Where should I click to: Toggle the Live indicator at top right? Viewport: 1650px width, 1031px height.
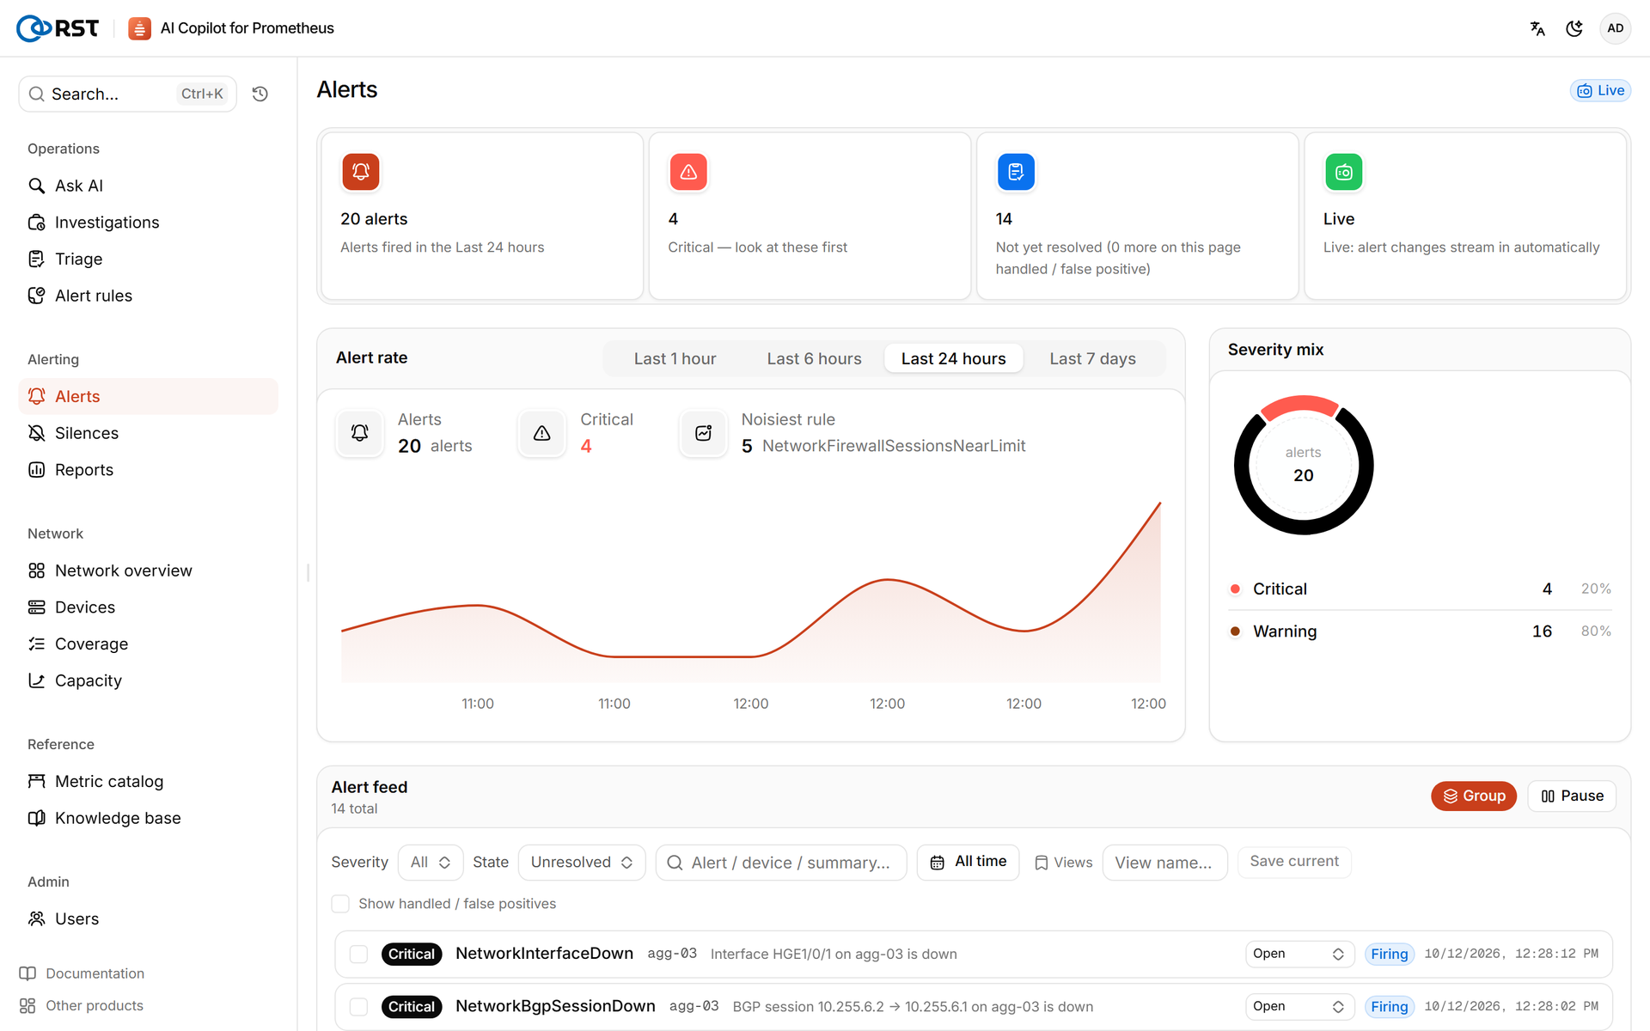click(x=1600, y=90)
